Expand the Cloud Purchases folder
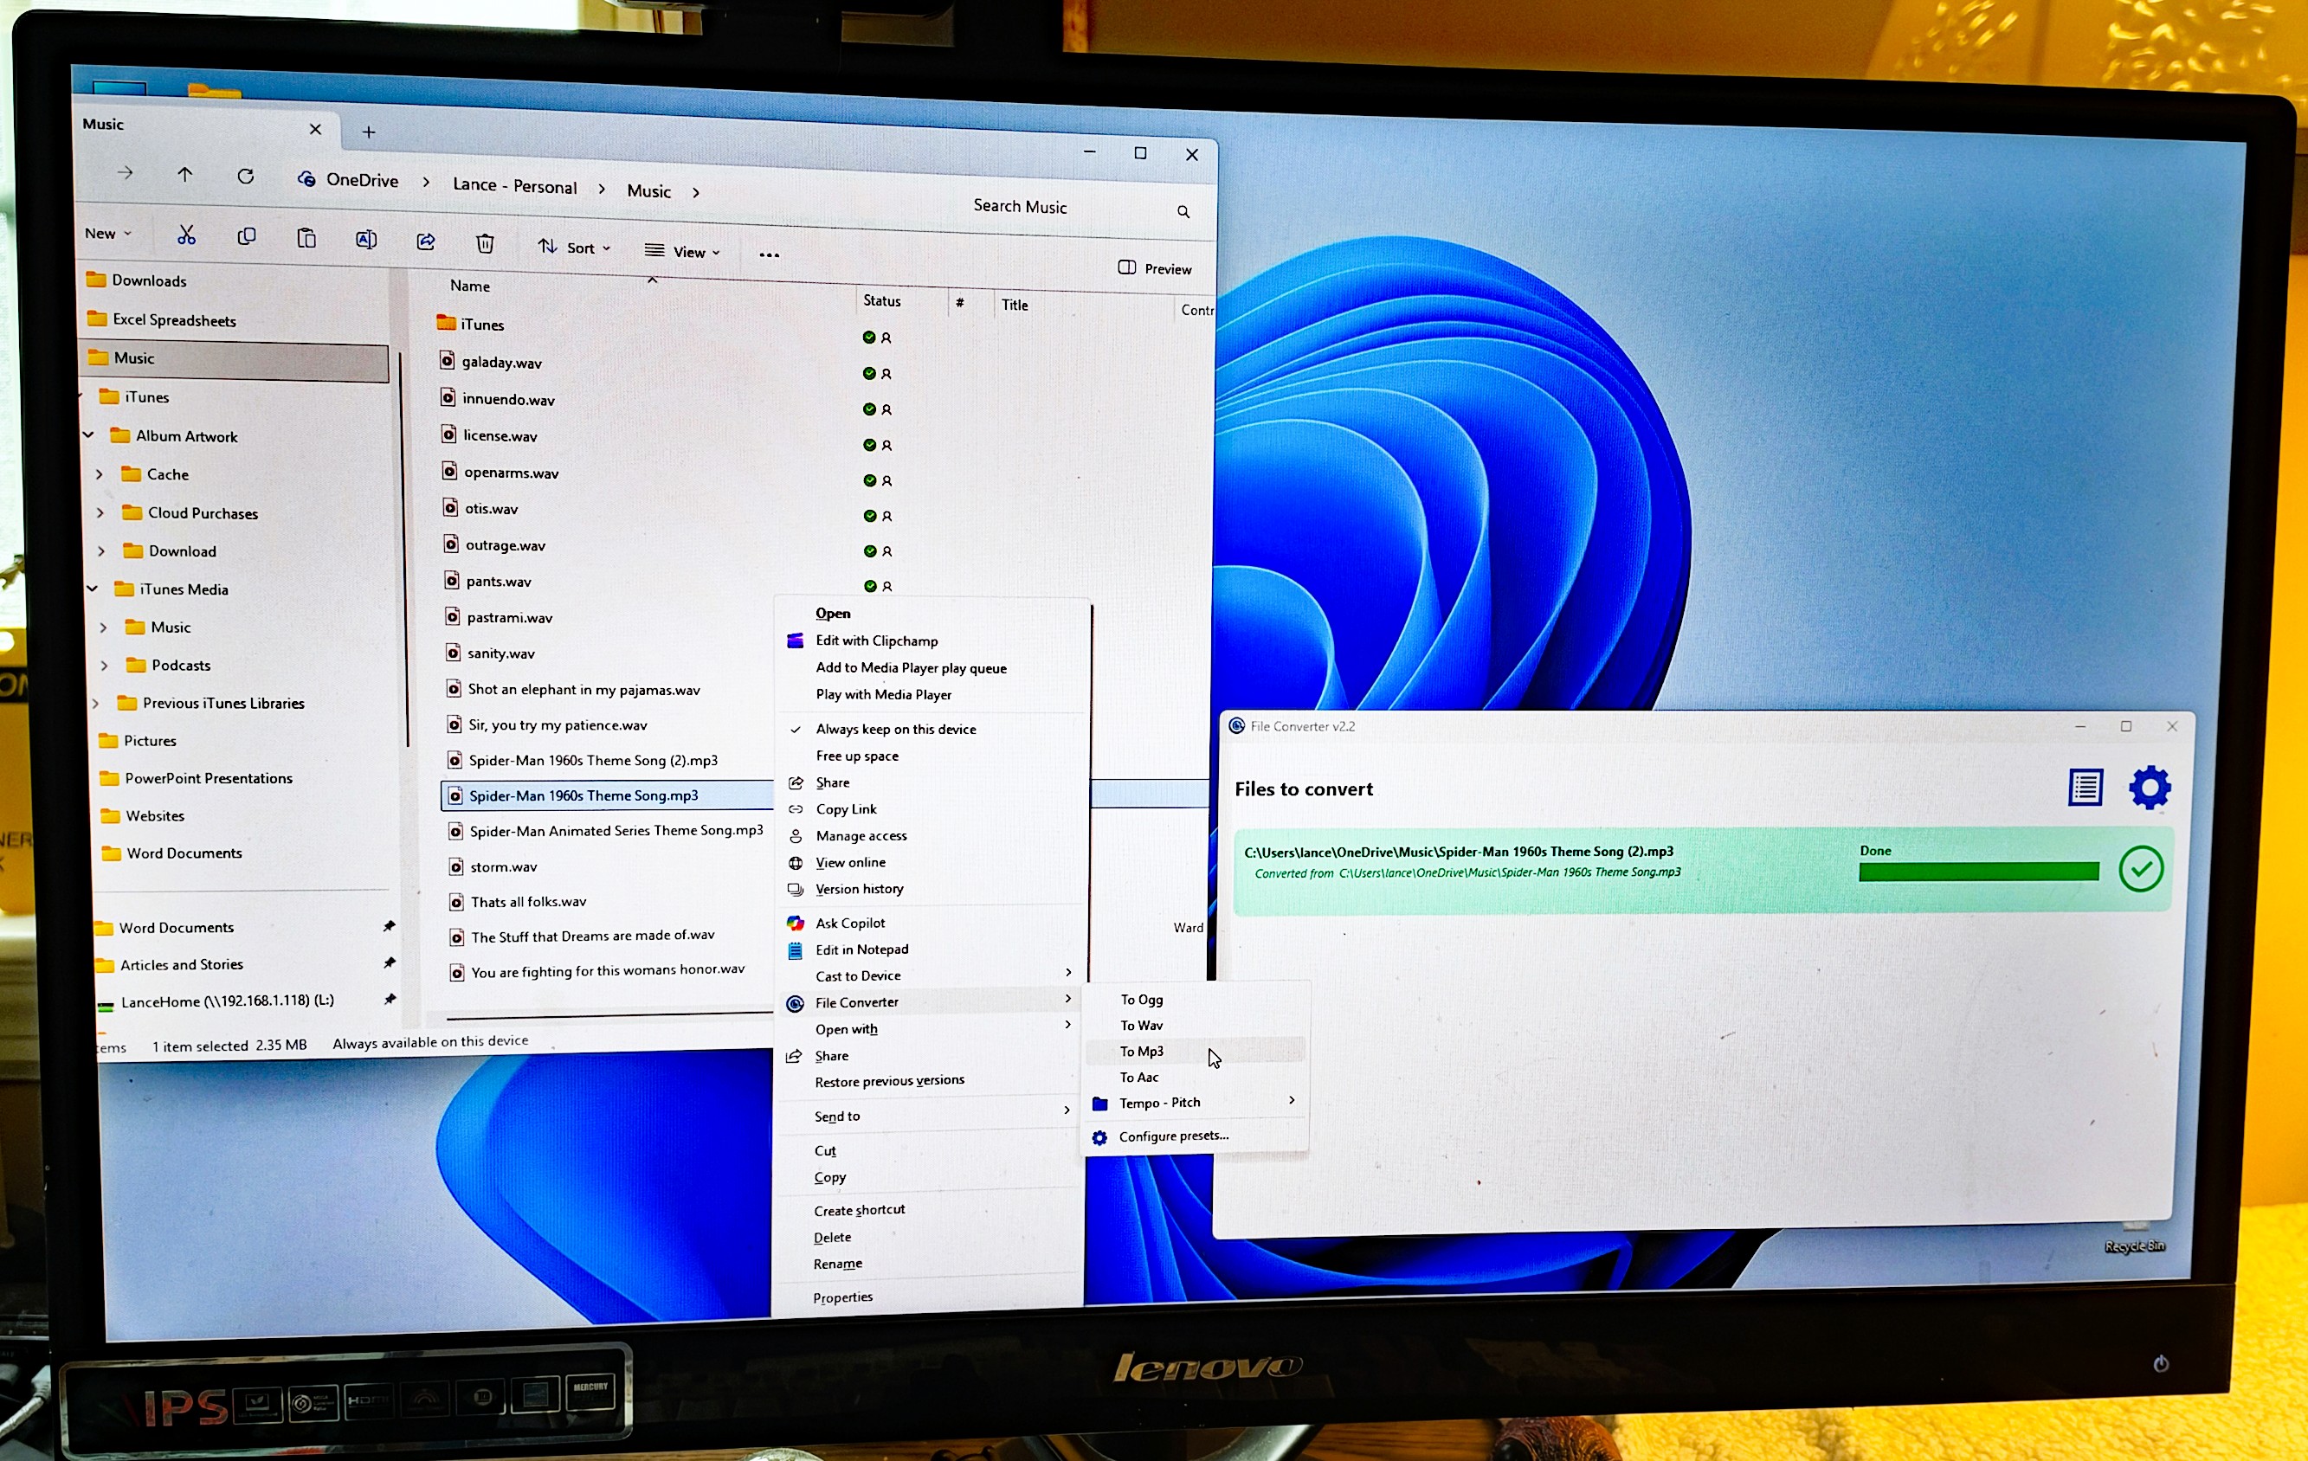This screenshot has width=2308, height=1461. click(100, 512)
